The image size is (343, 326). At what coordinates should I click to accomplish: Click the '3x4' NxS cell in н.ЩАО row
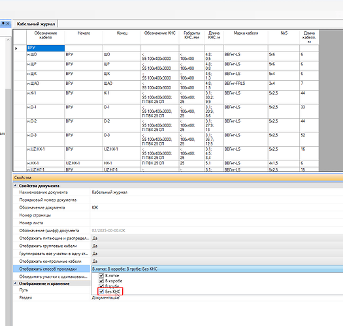pos(284,85)
